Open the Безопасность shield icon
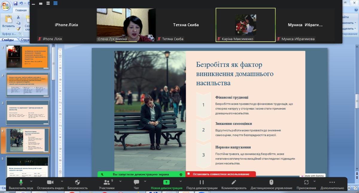 point(77,184)
